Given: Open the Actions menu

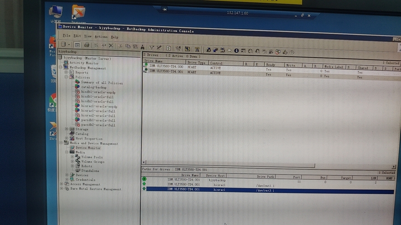Looking at the screenshot, I should tap(101, 37).
